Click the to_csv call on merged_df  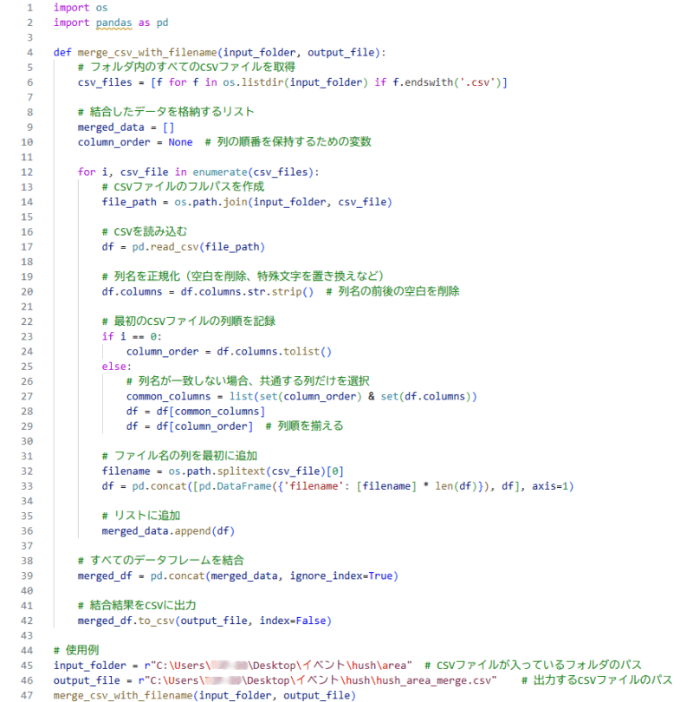pyautogui.click(x=154, y=621)
